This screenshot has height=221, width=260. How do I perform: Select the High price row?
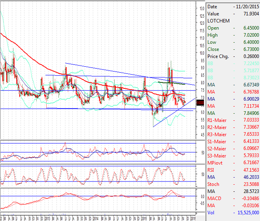pyautogui.click(x=232, y=35)
